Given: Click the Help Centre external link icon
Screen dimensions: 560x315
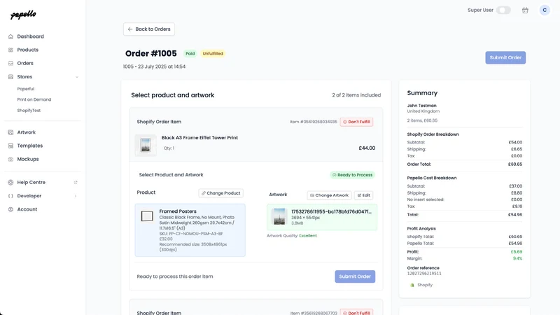Looking at the screenshot, I should [x=76, y=183].
